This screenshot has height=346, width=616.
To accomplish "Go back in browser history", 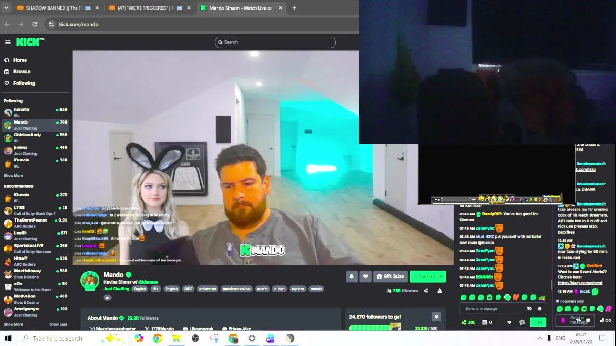I will click(7, 24).
